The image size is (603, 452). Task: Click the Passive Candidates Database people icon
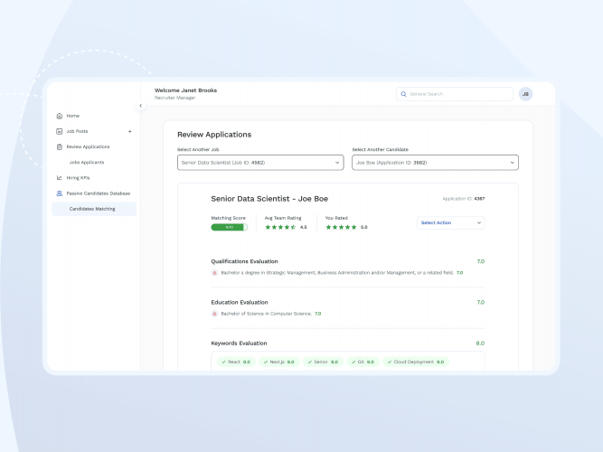[x=60, y=193]
